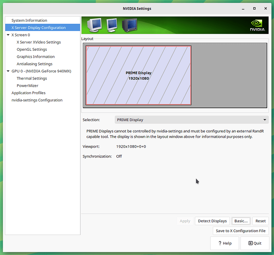Select the PRIME Display rectangle in layout
Image resolution: width=274 pixels, height=255 pixels.
(x=138, y=75)
